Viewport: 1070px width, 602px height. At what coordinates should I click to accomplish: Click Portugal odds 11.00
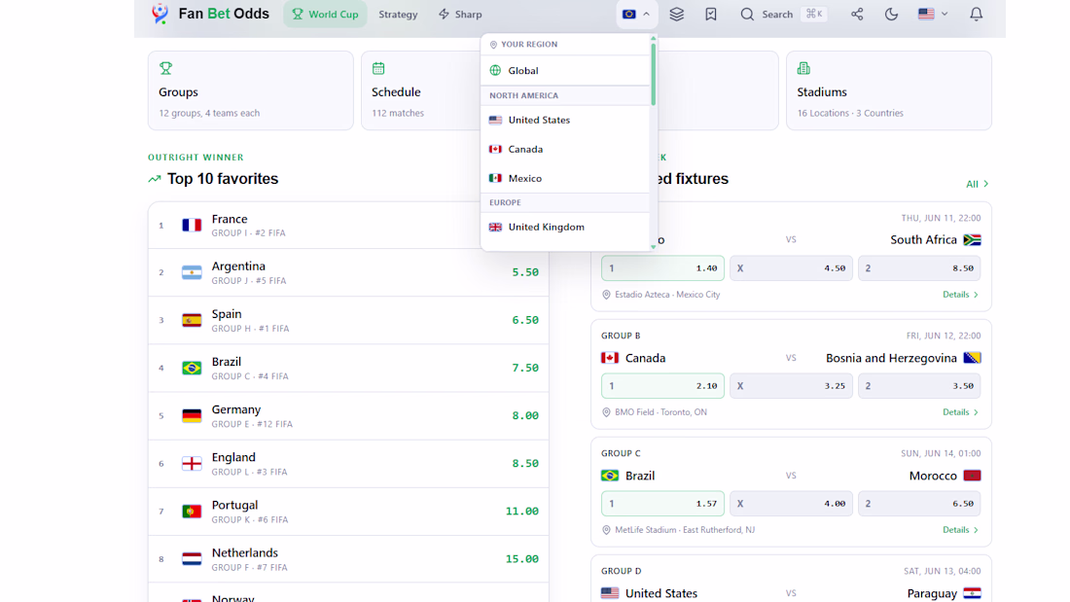pyautogui.click(x=522, y=512)
